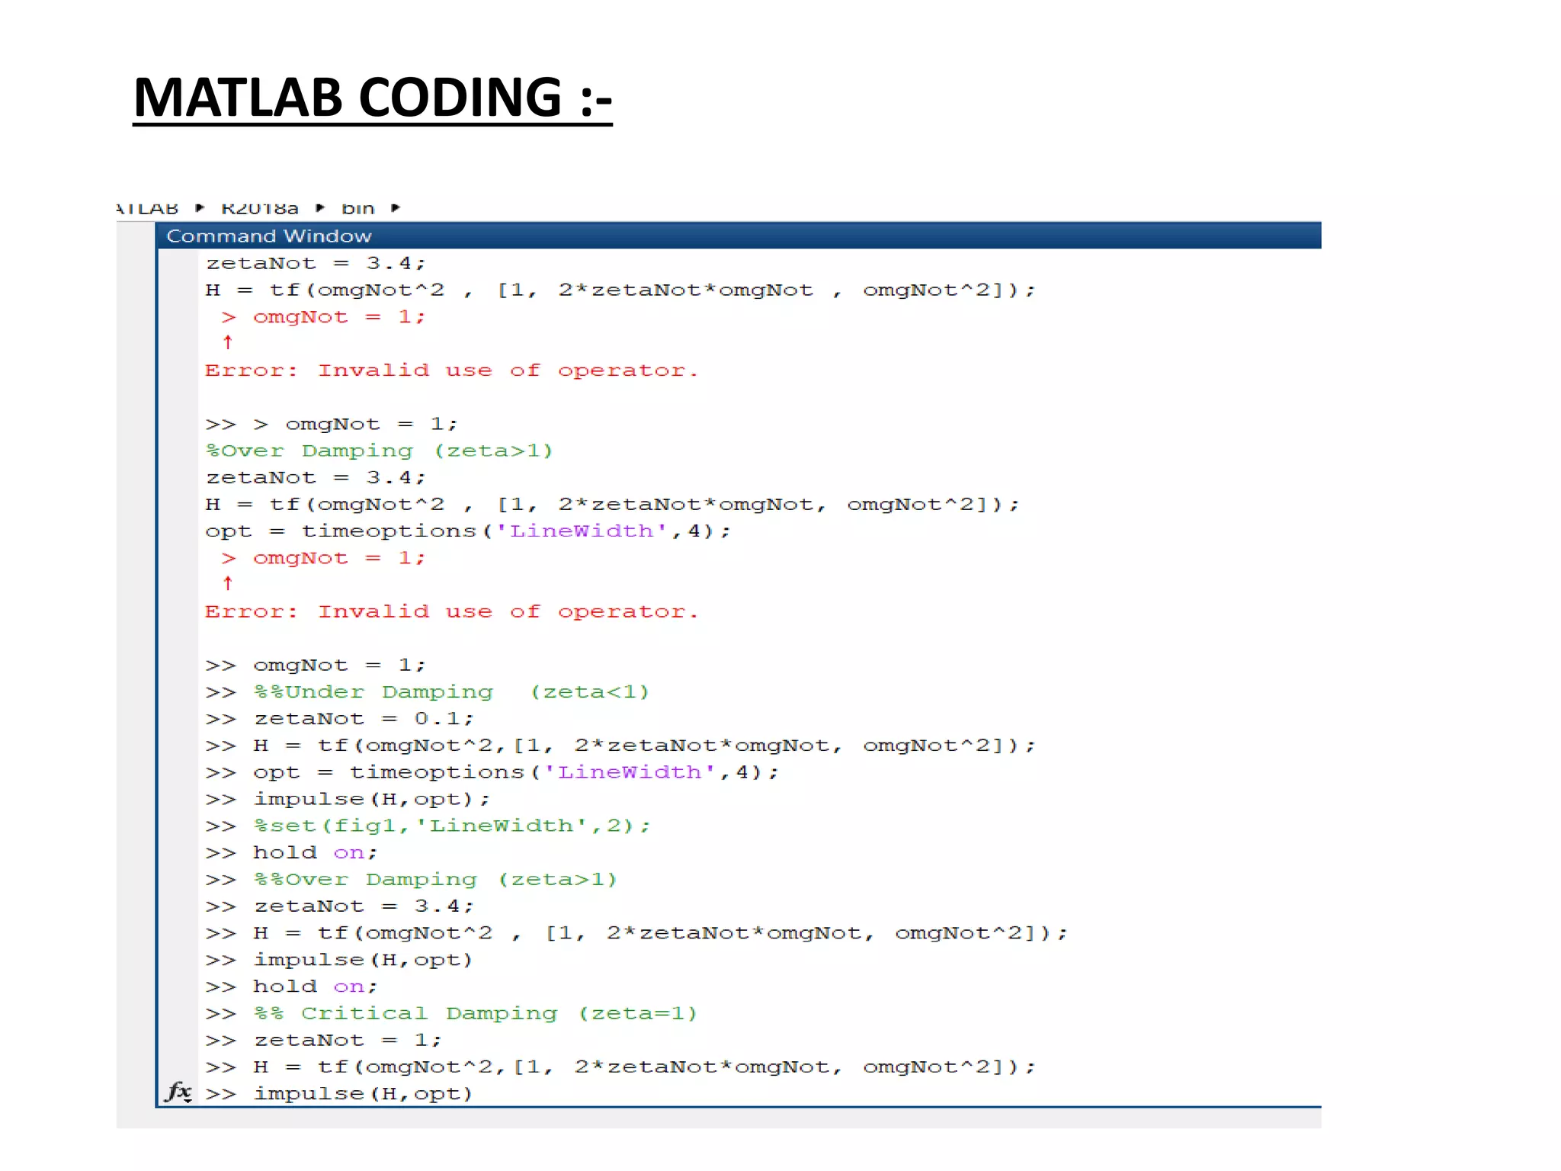Click the first red up-arrow error marker
The image size is (1561, 1171).
tap(227, 342)
